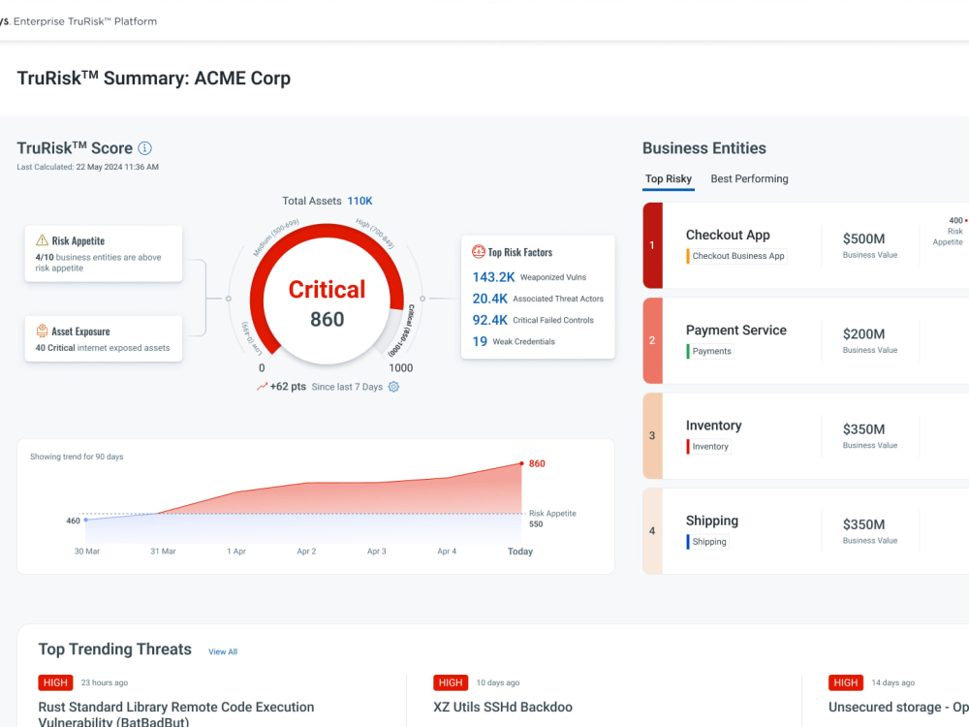Click the Shipping $350M Business Value figure
The width and height of the screenshot is (969, 727).
pyautogui.click(x=863, y=524)
